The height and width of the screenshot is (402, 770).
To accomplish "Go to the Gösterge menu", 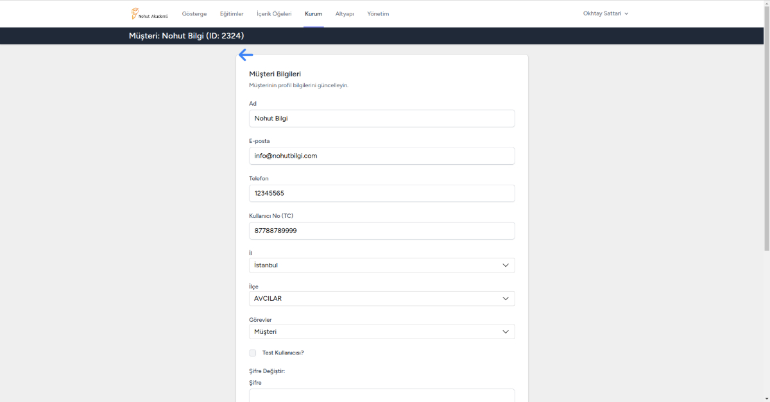I will tap(194, 13).
